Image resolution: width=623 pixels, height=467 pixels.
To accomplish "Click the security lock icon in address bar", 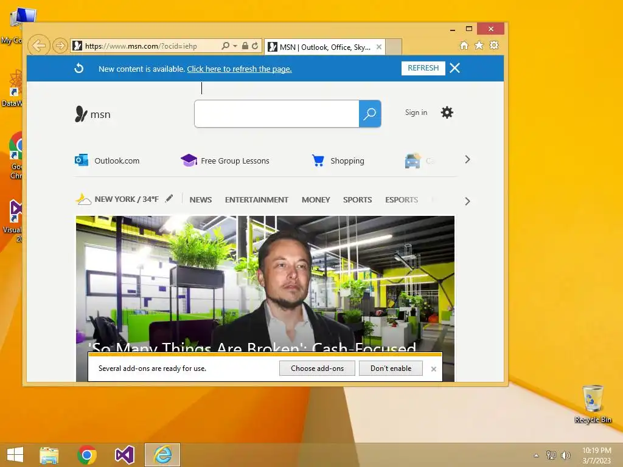I will [x=245, y=46].
